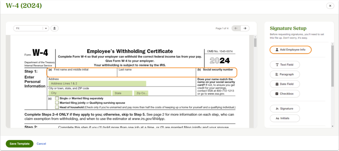Check Married filing jointly box
The height and width of the screenshot is (151, 339).
[x=57, y=103]
